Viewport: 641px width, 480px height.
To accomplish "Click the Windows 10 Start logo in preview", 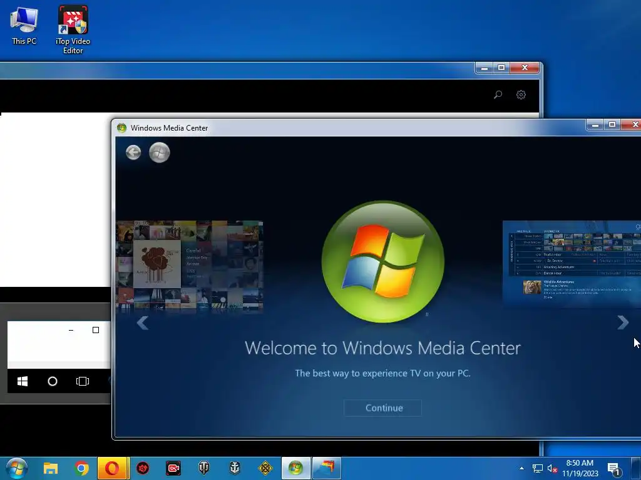I will tap(23, 381).
